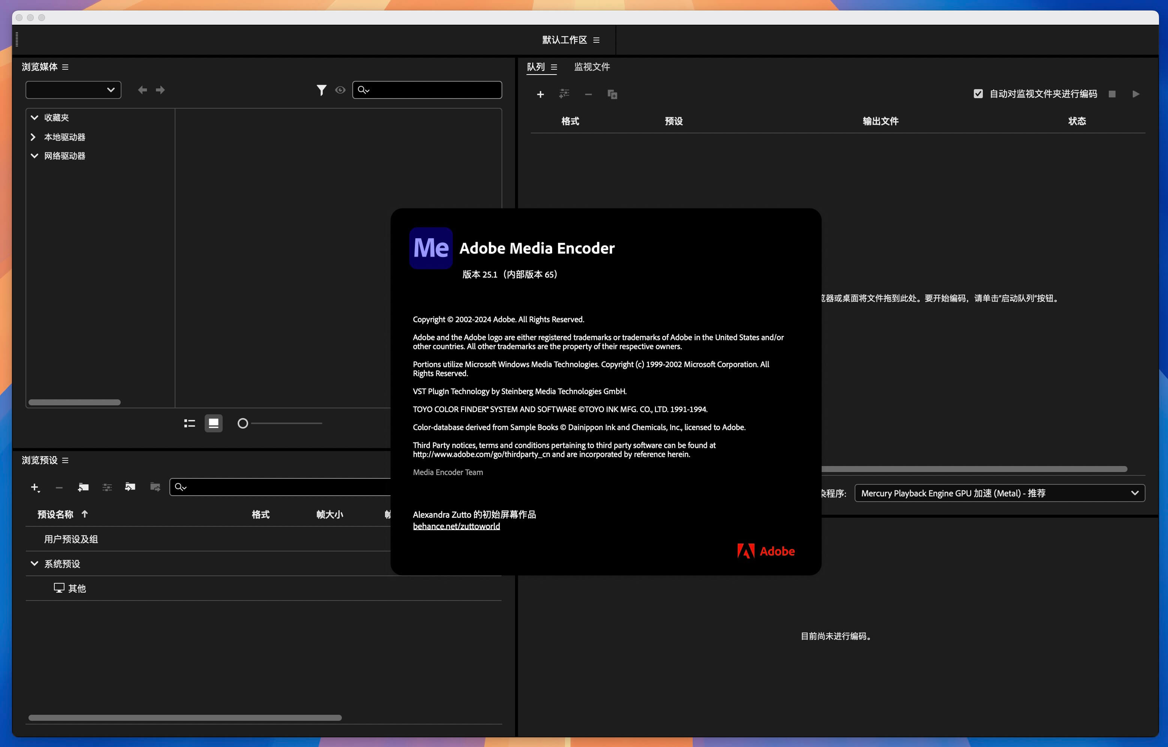Open the Mercury Playback Engine renderer dropdown
Viewport: 1168px width, 747px height.
[999, 493]
